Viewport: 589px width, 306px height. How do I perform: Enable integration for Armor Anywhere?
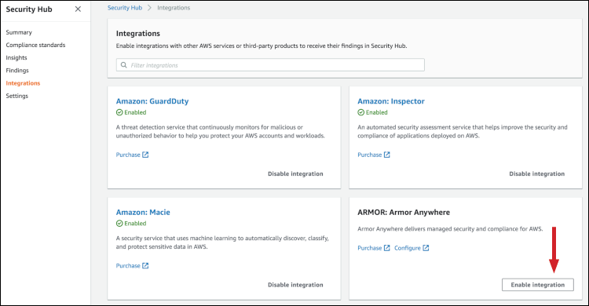[537, 285]
